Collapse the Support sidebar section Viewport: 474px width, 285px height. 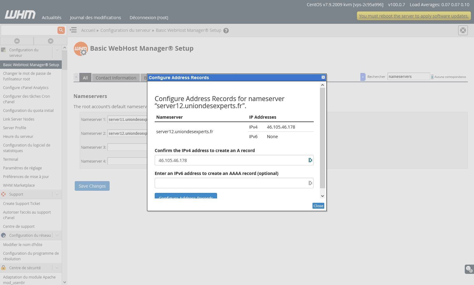[57, 194]
